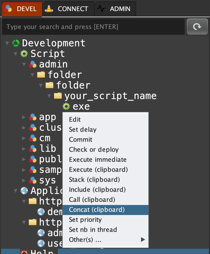210x254 pixels.
Task: Click the green gear icon next to Script
Action: 24,54
